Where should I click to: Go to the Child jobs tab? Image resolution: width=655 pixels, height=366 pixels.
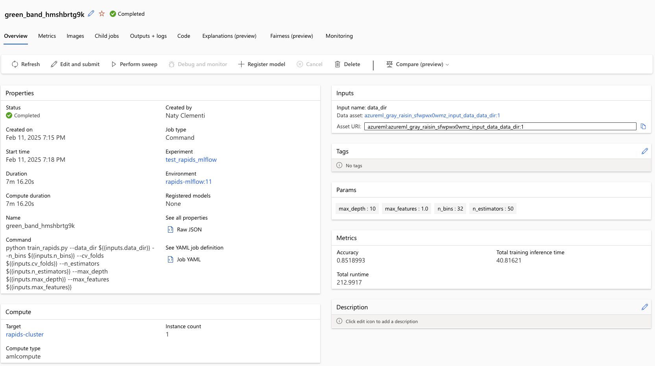pos(107,36)
